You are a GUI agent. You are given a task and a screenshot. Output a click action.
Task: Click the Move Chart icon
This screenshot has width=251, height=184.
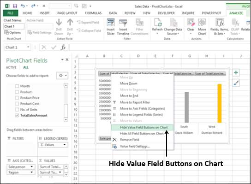point(202,23)
